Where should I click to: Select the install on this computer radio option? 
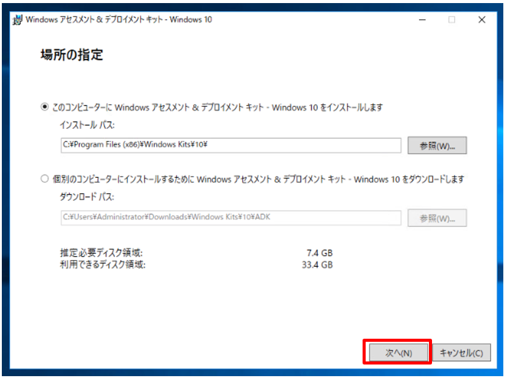click(45, 107)
